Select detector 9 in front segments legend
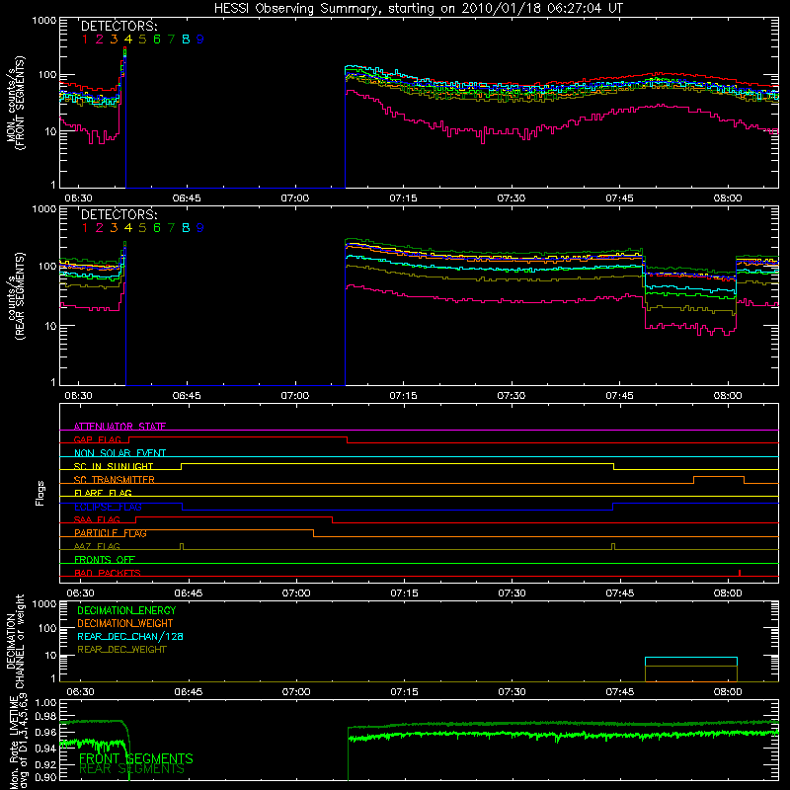The height and width of the screenshot is (790, 790). tap(200, 39)
